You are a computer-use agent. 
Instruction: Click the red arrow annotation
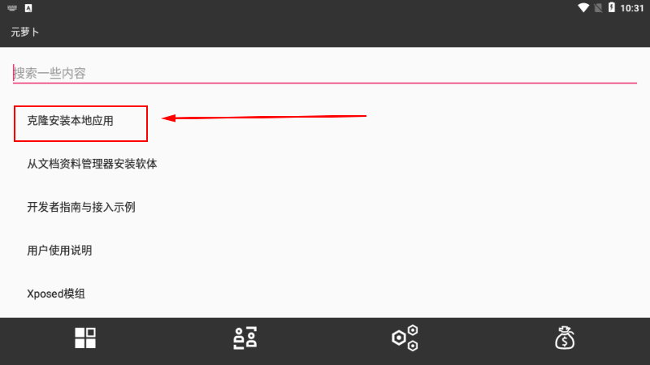[263, 118]
